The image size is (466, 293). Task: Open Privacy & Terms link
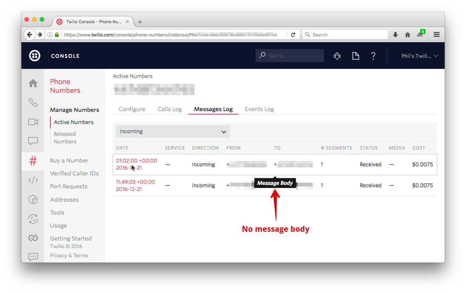[x=69, y=256]
